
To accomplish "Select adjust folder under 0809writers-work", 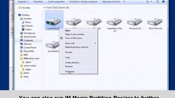I will [x=28, y=62].
